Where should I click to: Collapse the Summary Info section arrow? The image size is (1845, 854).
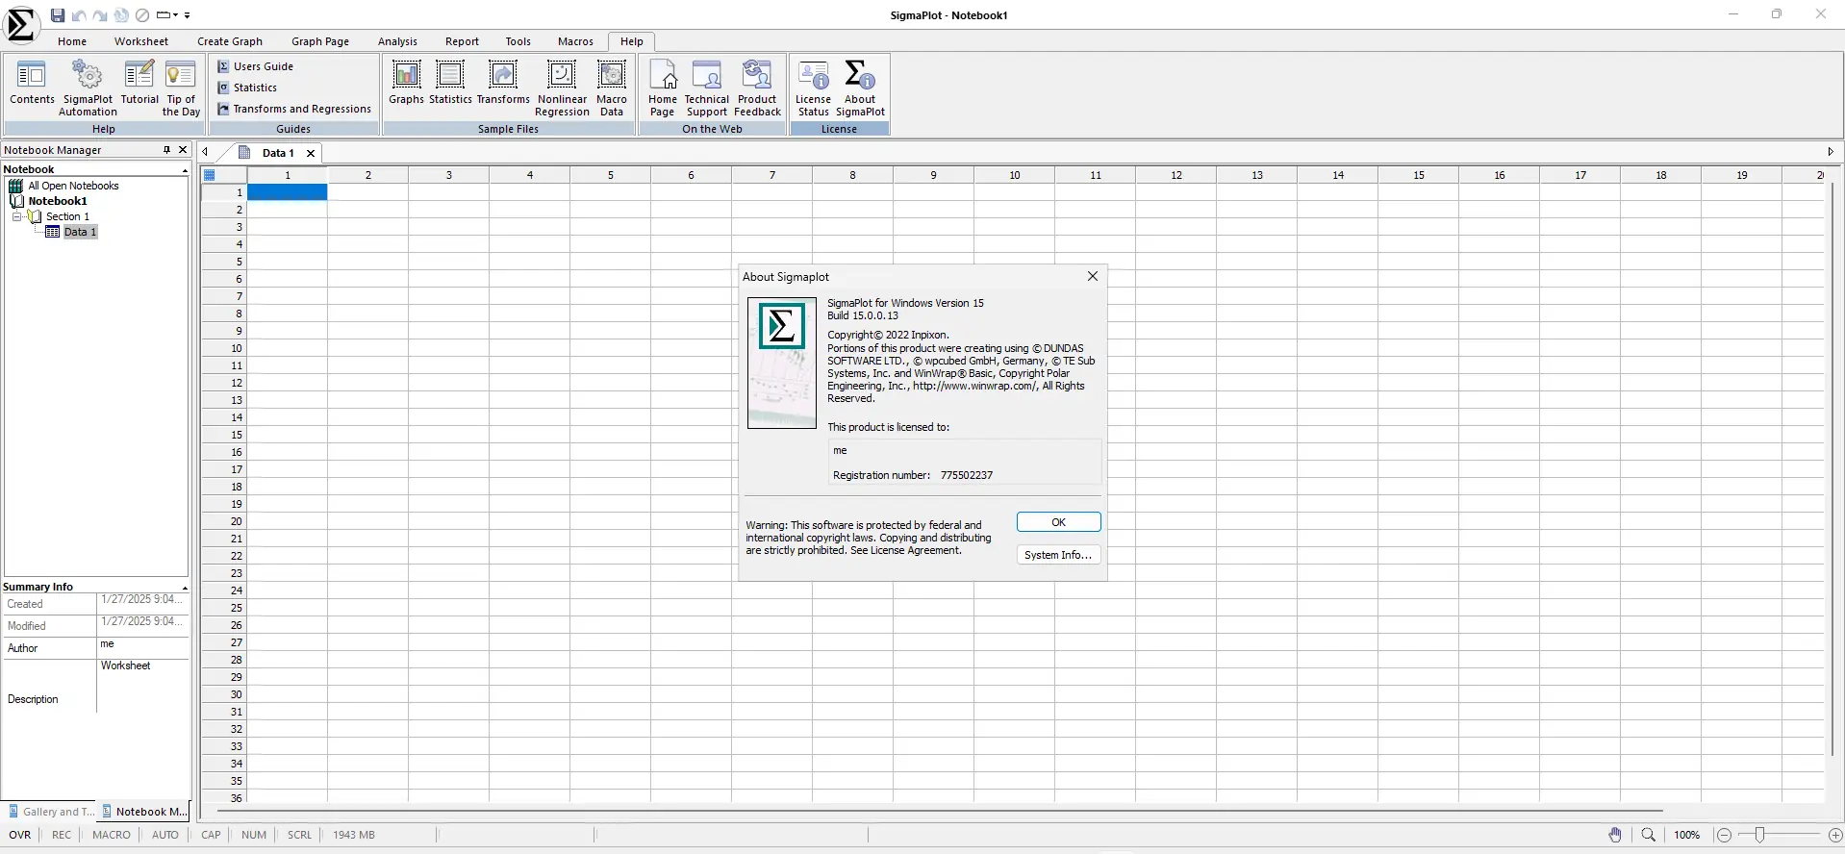click(x=185, y=588)
